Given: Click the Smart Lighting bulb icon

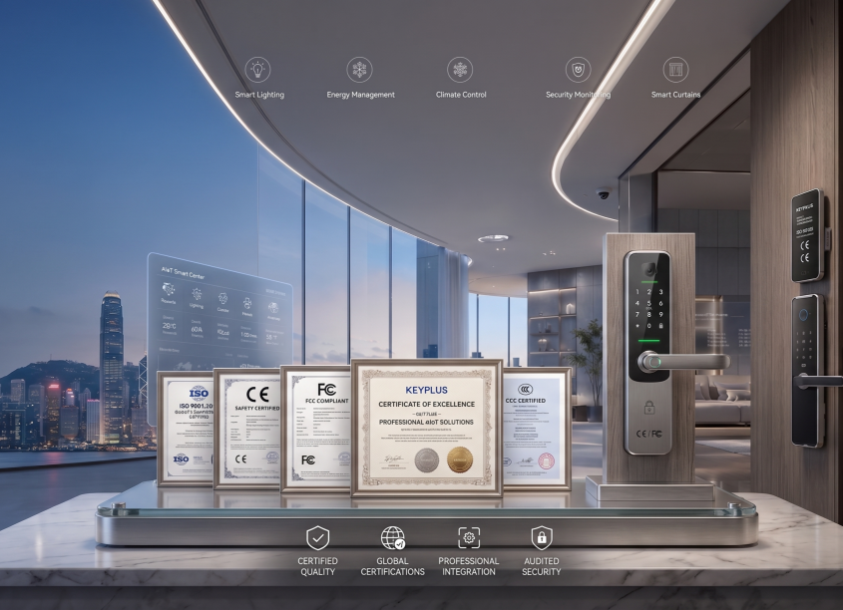Looking at the screenshot, I should 257,70.
